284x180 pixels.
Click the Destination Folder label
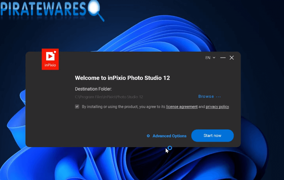pos(93,89)
